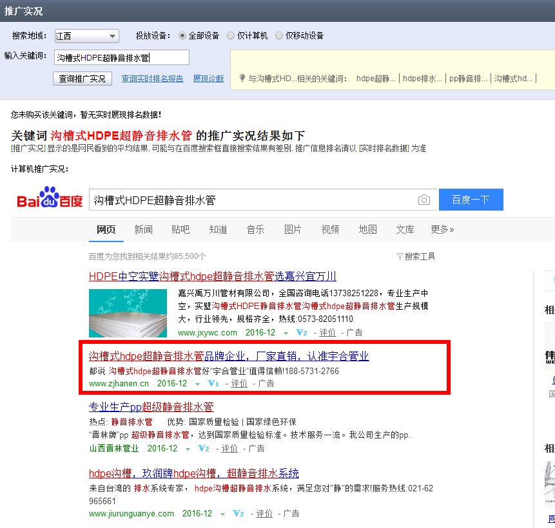The image size is (555, 528).
Task: Click 评价 link under www.jxywc.com result
Action: 327,332
